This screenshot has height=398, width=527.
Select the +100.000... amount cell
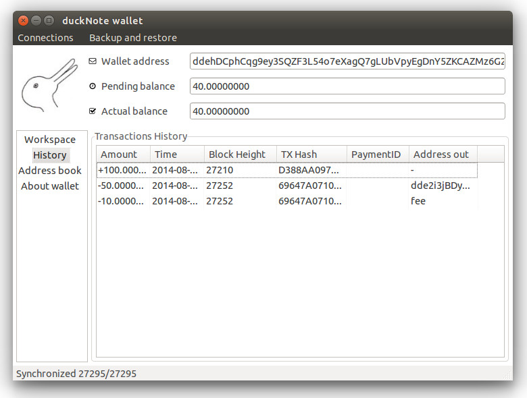coord(124,170)
